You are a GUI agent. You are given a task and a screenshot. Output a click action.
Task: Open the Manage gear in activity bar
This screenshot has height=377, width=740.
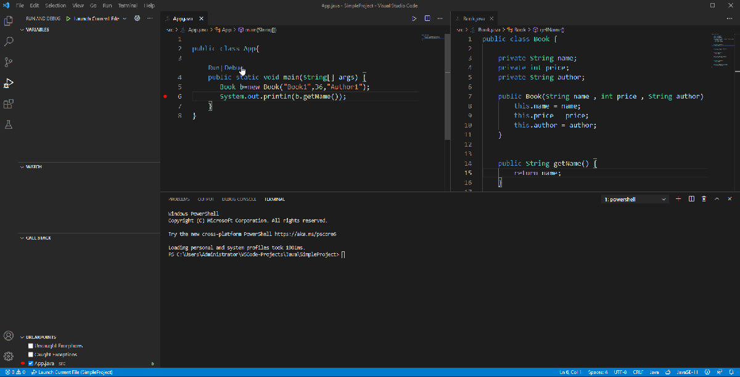click(9, 356)
